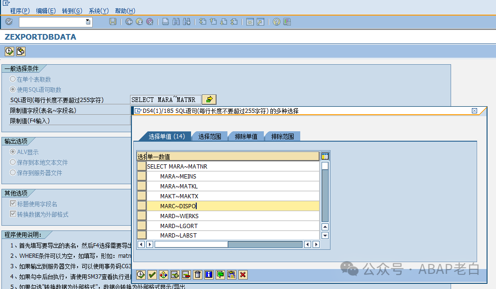Click the Print icon in top toolbar
The width and height of the screenshot is (496, 289).
point(165,21)
